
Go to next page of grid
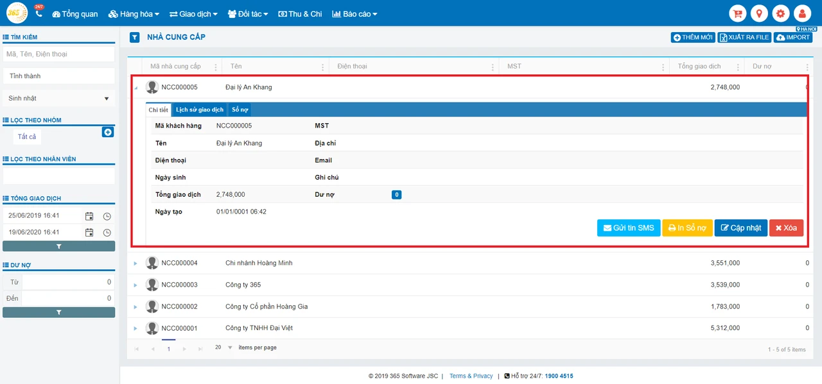point(184,349)
